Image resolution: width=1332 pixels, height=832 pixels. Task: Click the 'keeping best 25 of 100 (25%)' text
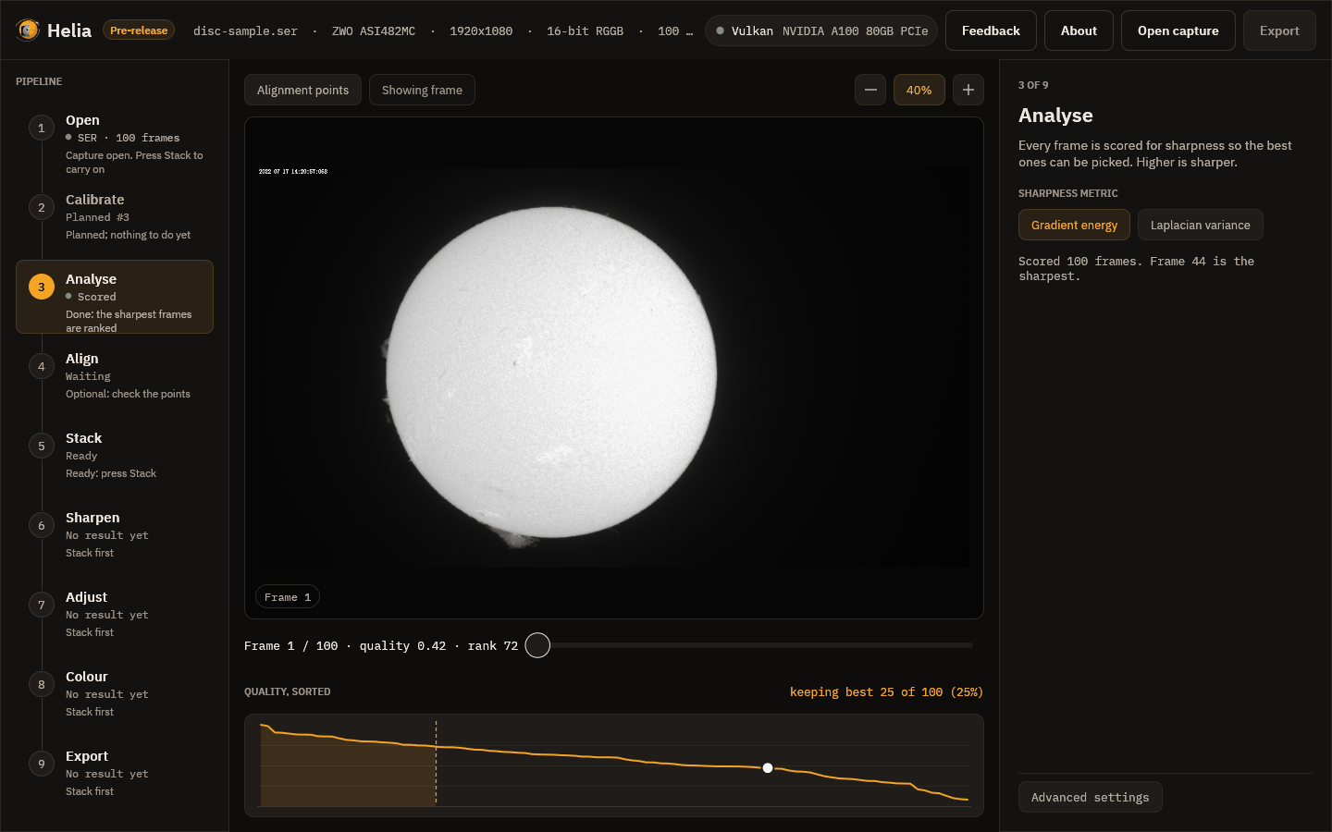point(886,691)
